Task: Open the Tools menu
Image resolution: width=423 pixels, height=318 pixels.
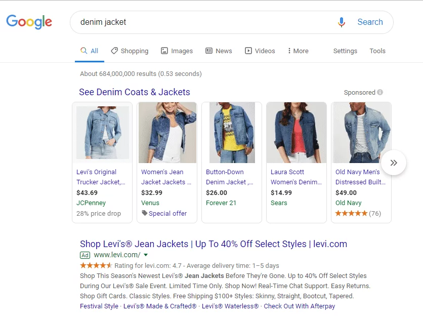Action: coord(377,51)
